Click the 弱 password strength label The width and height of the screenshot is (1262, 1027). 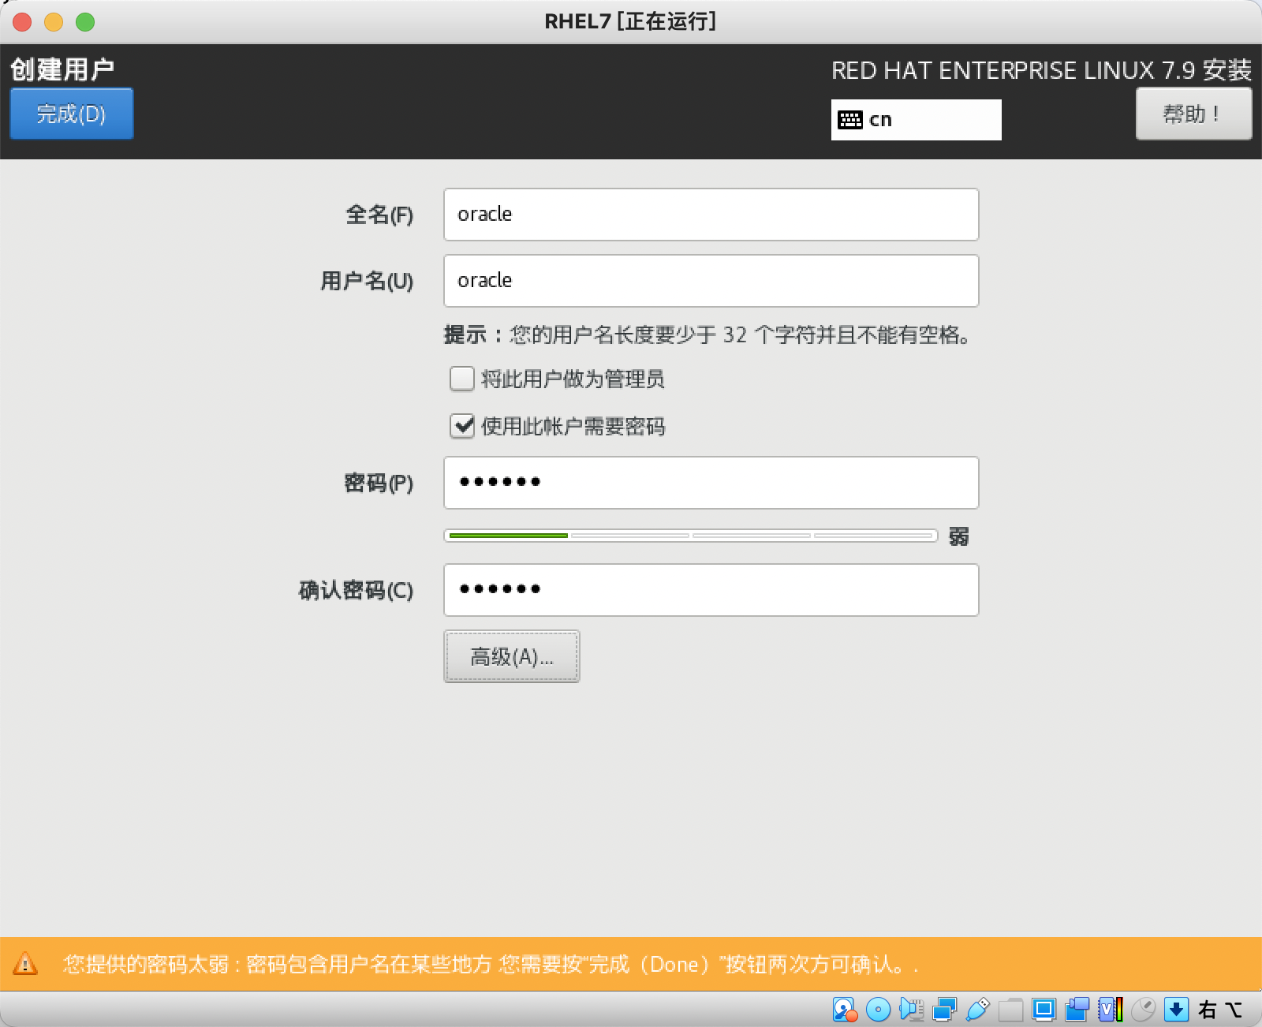click(959, 536)
